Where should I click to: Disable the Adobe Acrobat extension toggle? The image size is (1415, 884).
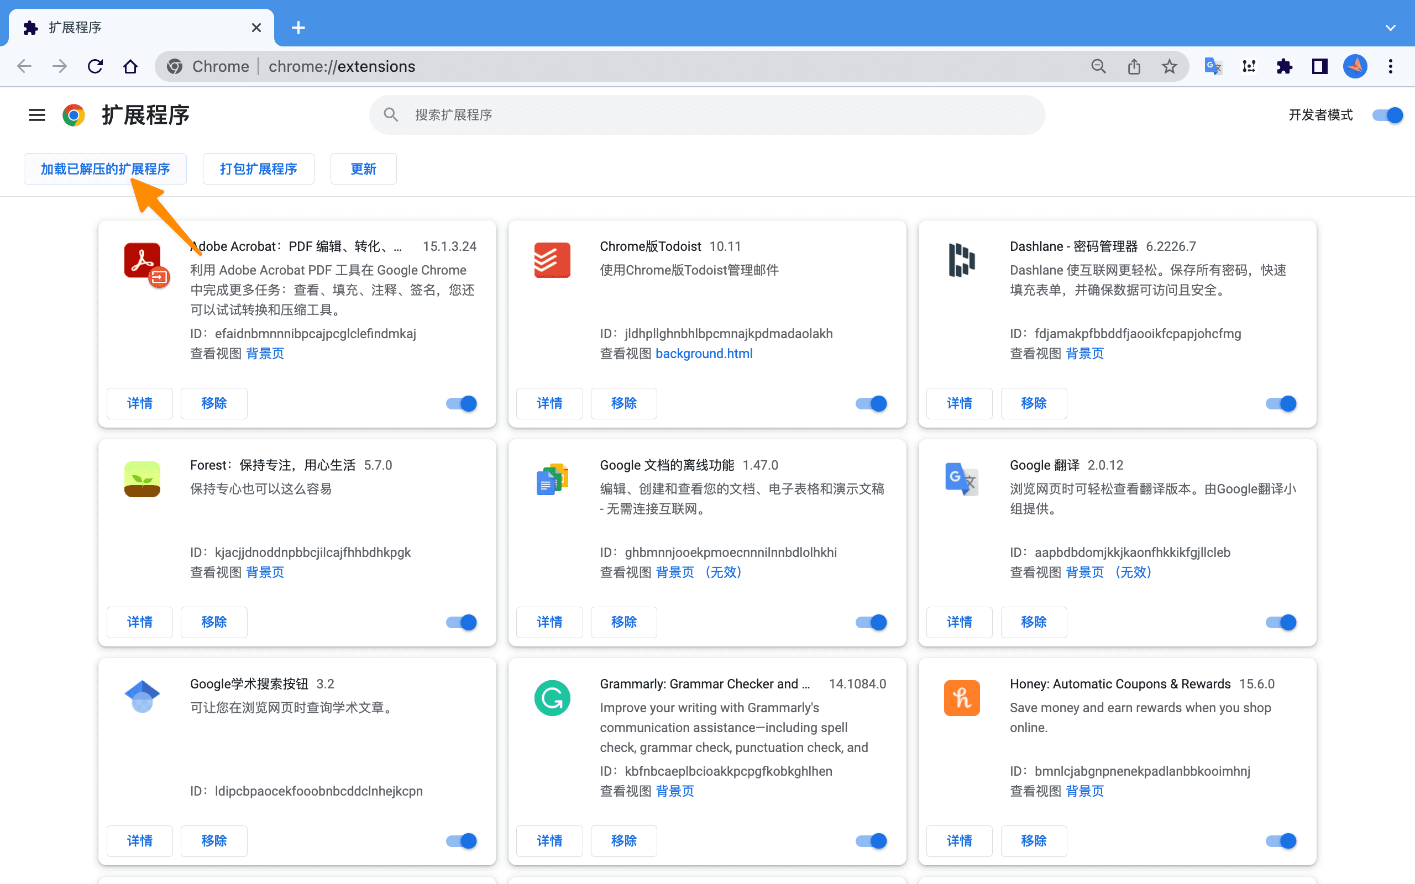coord(462,403)
